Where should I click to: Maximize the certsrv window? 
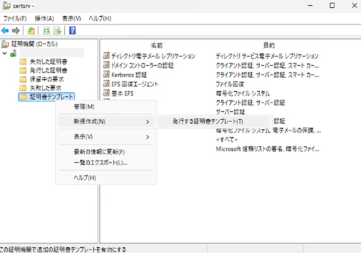(332, 5)
